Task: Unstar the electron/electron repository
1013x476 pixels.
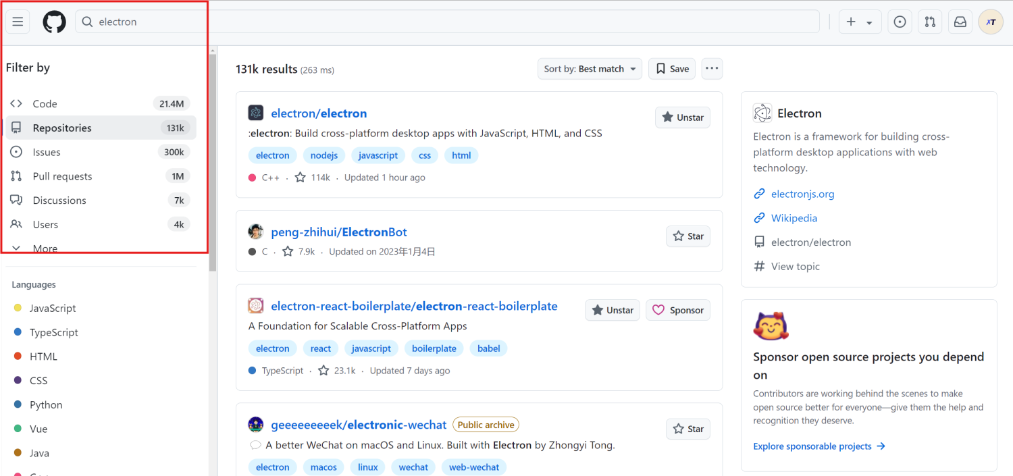Action: (x=682, y=117)
